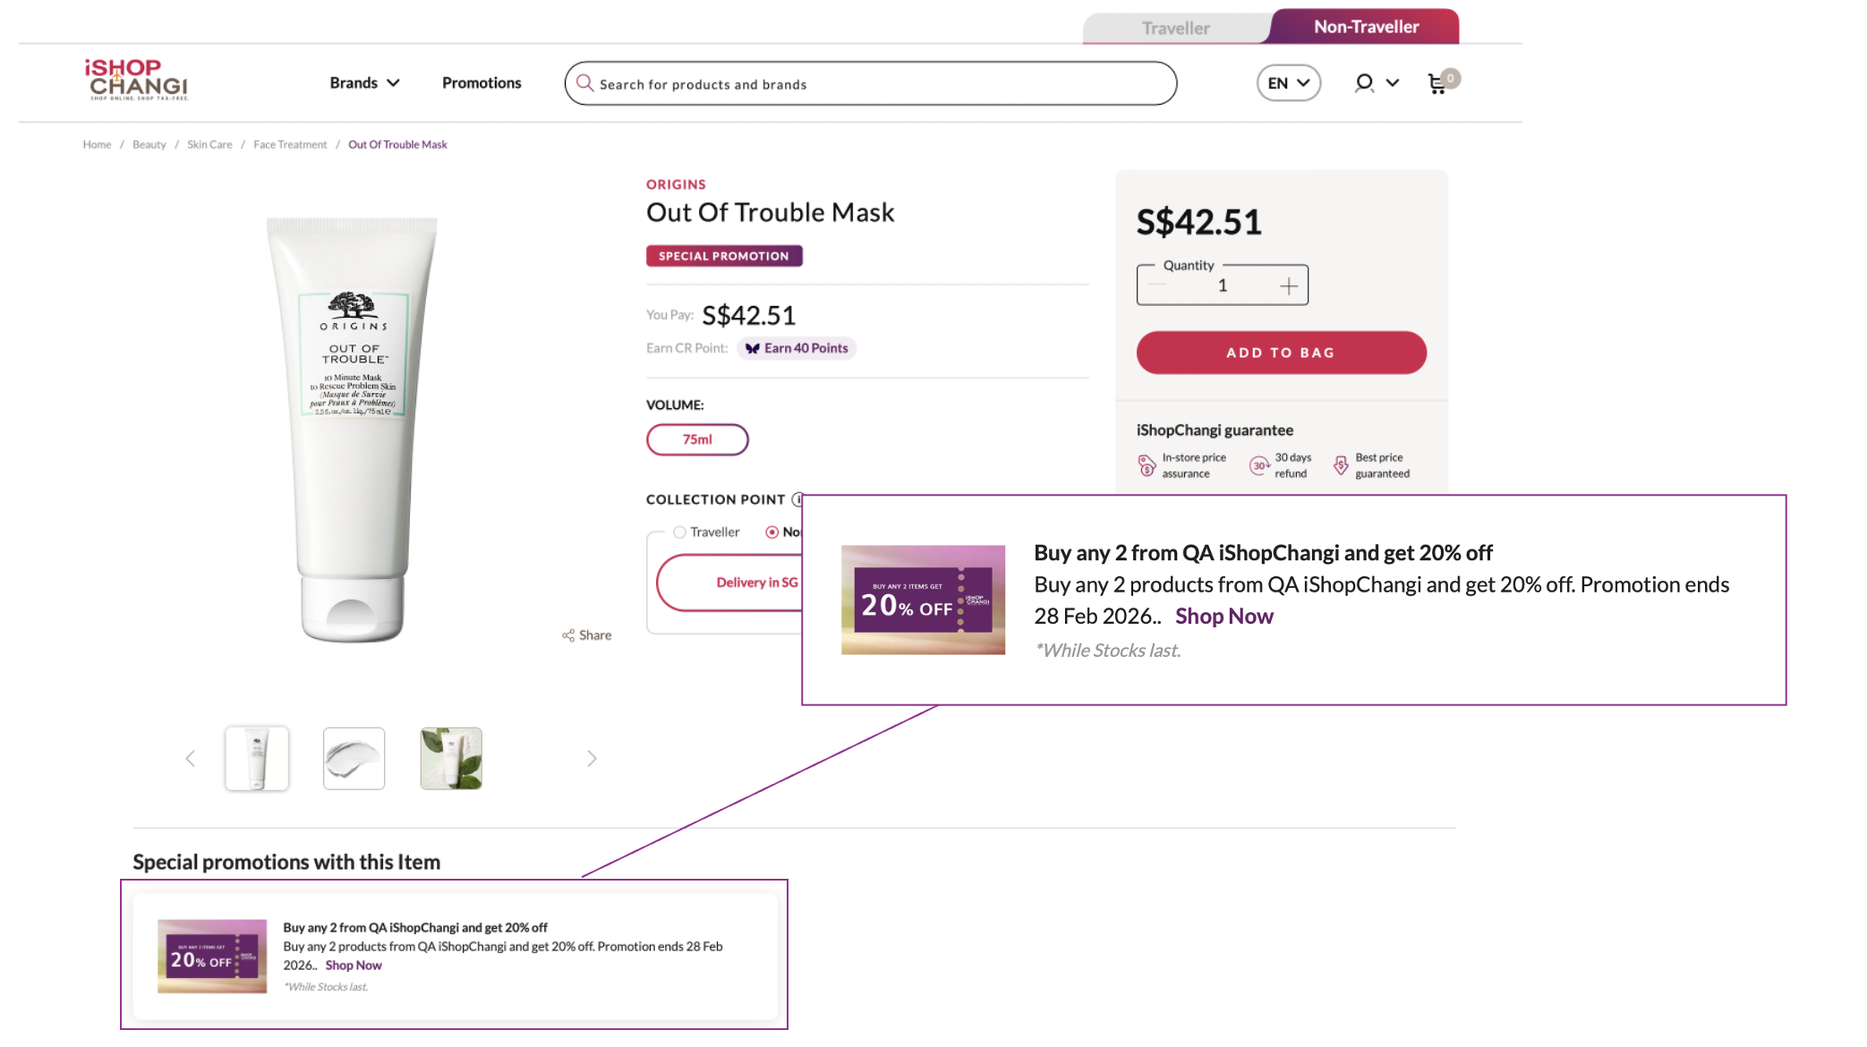Select the Traveller collection radio button
This screenshot has height=1047, width=1867.
pyautogui.click(x=680, y=532)
